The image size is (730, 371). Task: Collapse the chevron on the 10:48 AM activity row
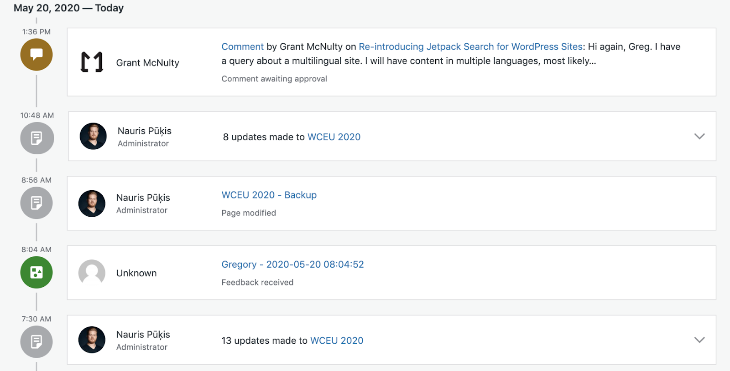(x=699, y=137)
